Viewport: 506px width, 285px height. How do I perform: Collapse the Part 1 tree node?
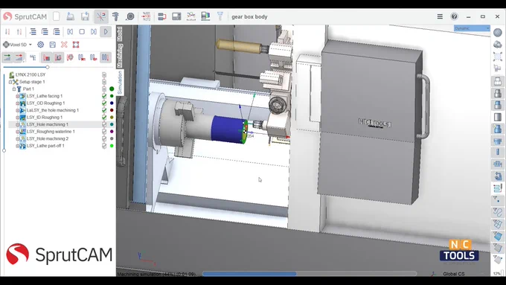pos(14,89)
